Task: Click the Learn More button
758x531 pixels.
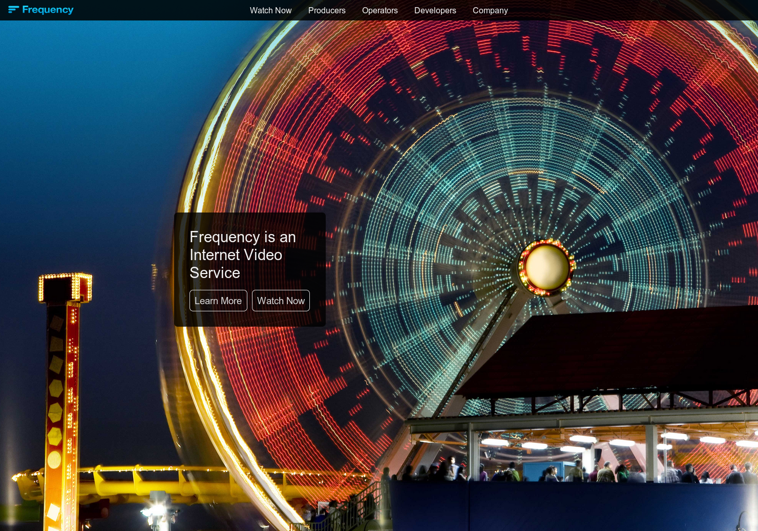Action: click(x=218, y=301)
